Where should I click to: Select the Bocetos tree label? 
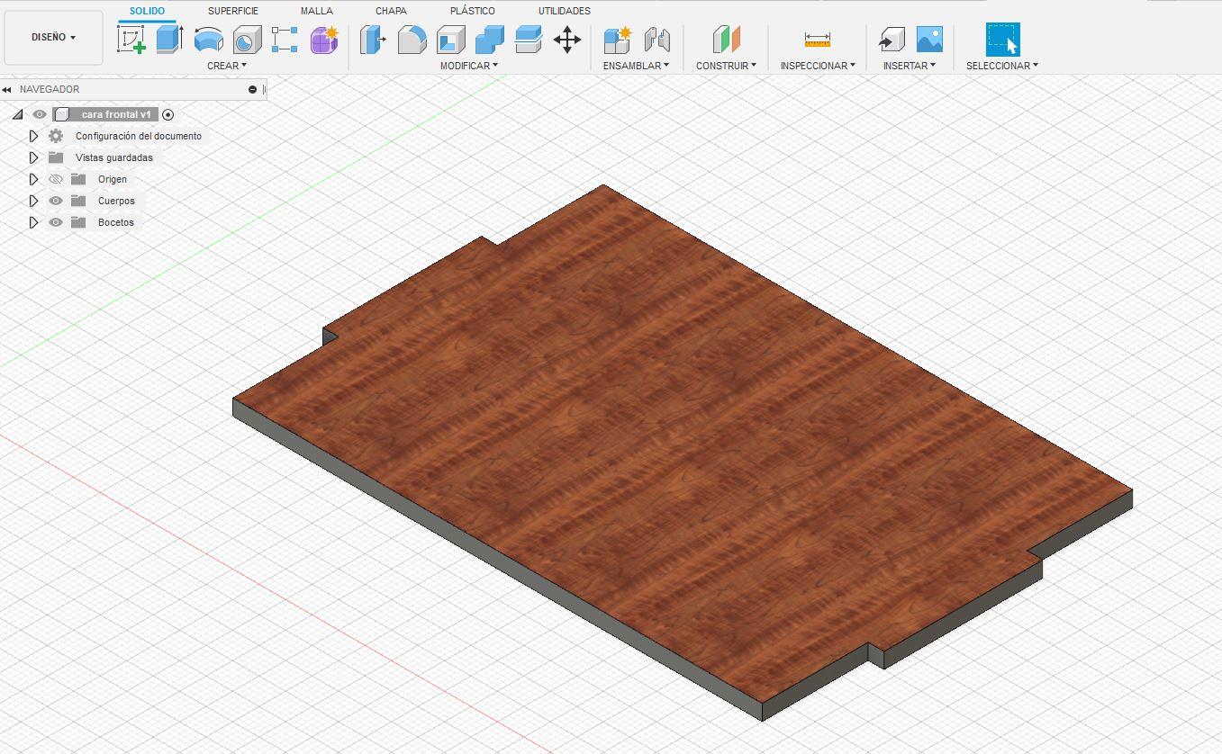point(116,222)
